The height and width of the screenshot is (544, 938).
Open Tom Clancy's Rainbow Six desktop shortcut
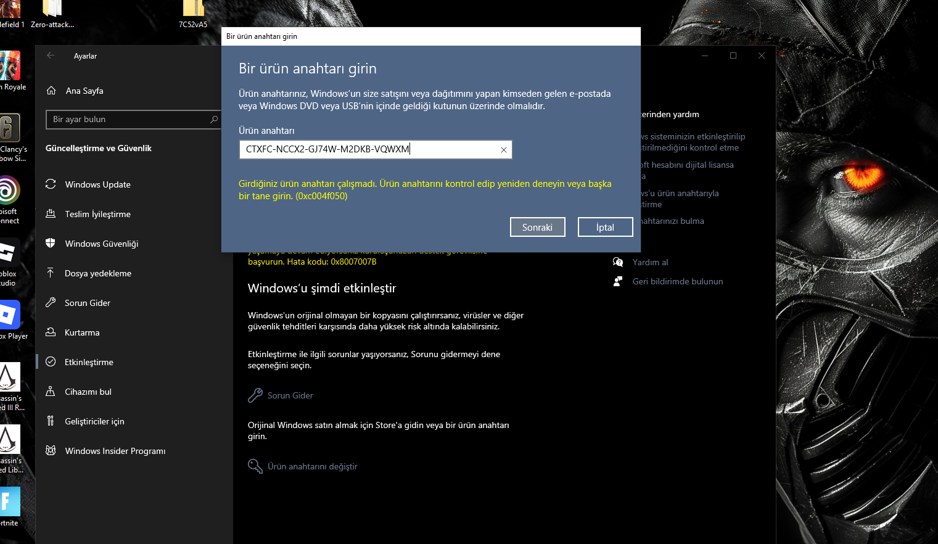(x=12, y=138)
